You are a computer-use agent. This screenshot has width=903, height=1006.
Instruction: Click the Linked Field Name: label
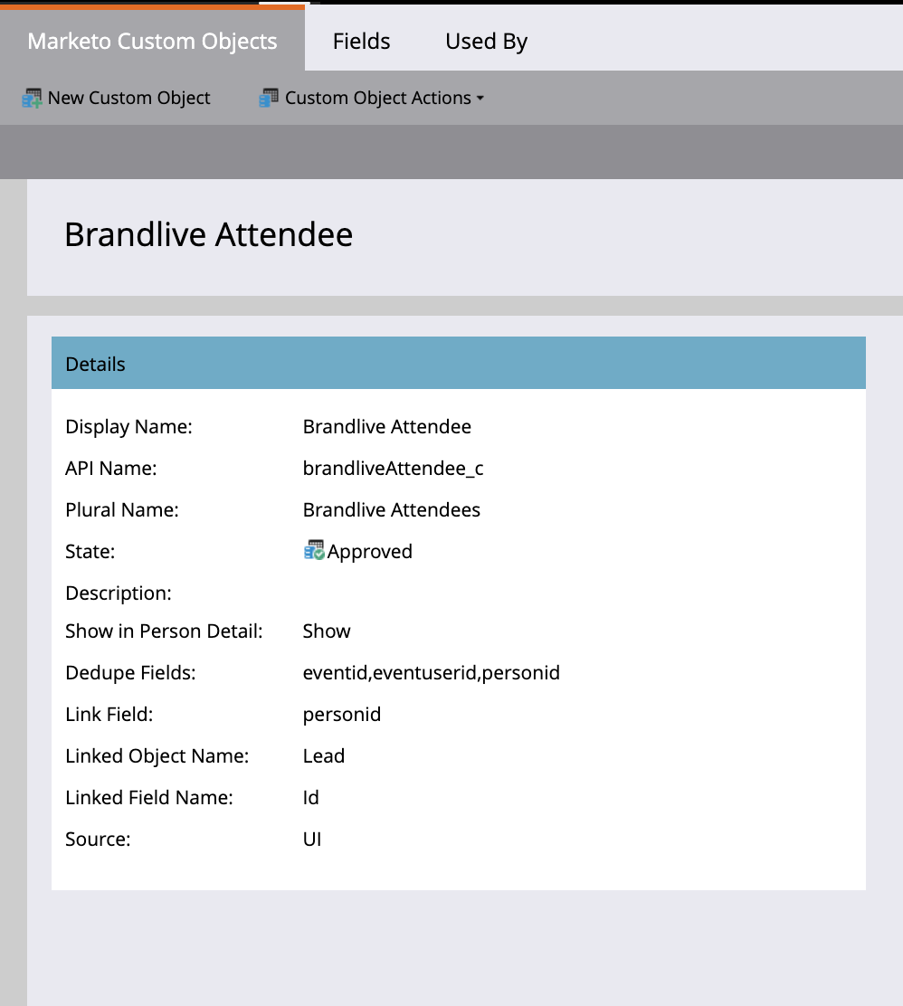pyautogui.click(x=149, y=798)
